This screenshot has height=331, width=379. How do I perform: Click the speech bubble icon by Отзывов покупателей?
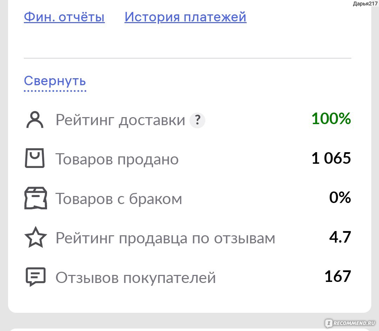(x=35, y=277)
